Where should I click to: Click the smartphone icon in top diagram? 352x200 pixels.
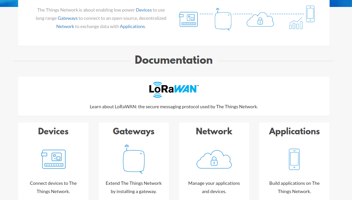pos(310,14)
